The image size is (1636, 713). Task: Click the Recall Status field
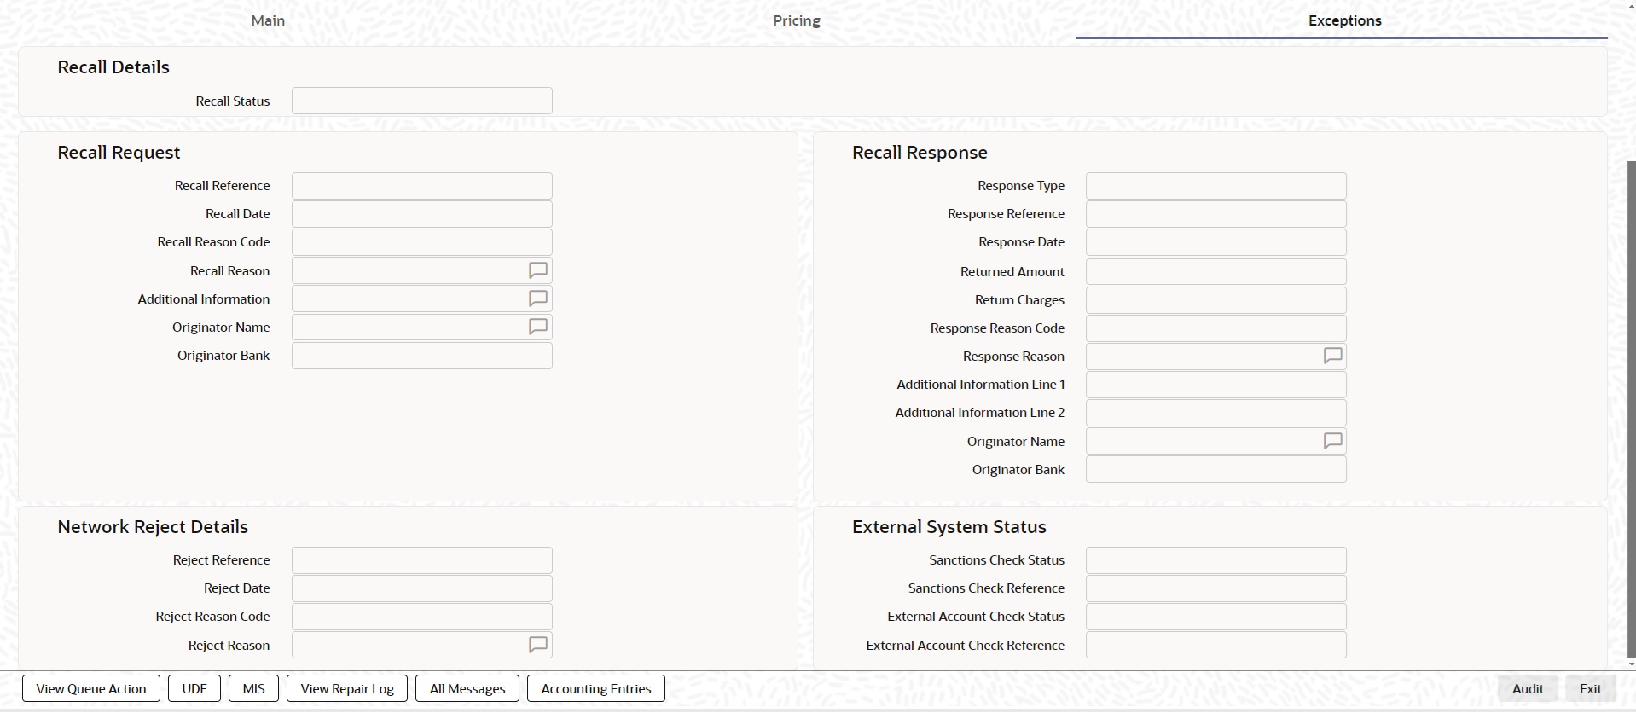(x=422, y=101)
